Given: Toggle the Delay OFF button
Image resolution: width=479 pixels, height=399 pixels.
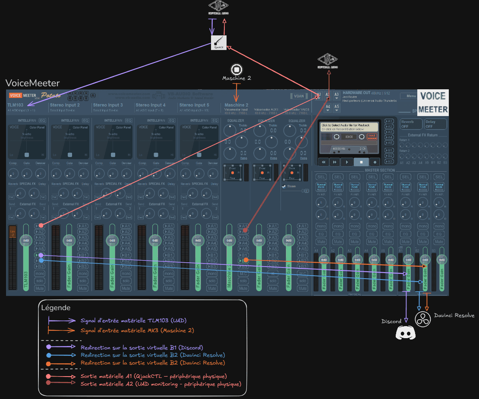Looking at the screenshot, I should [435, 124].
